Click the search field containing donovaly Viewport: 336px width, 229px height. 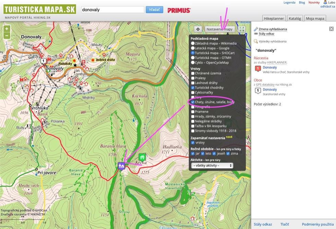tap(112, 10)
